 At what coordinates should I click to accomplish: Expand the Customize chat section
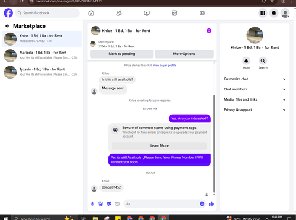[255, 79]
